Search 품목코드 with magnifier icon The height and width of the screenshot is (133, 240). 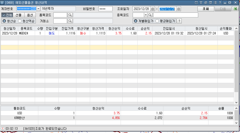point(70,15)
